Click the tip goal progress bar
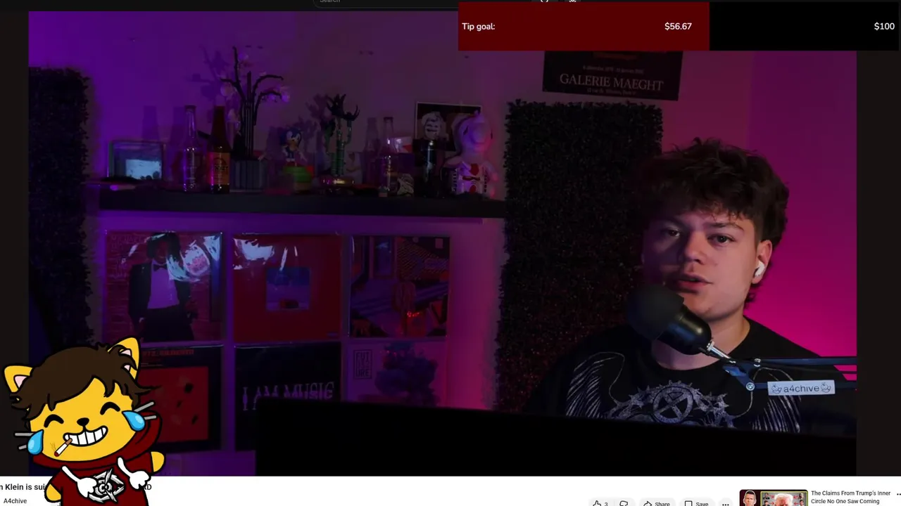901x506 pixels. [679, 27]
